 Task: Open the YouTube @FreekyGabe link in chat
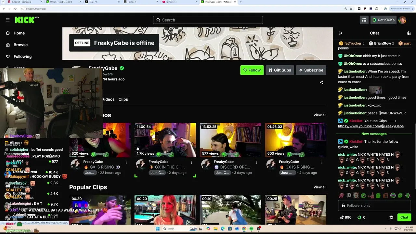coord(371,126)
